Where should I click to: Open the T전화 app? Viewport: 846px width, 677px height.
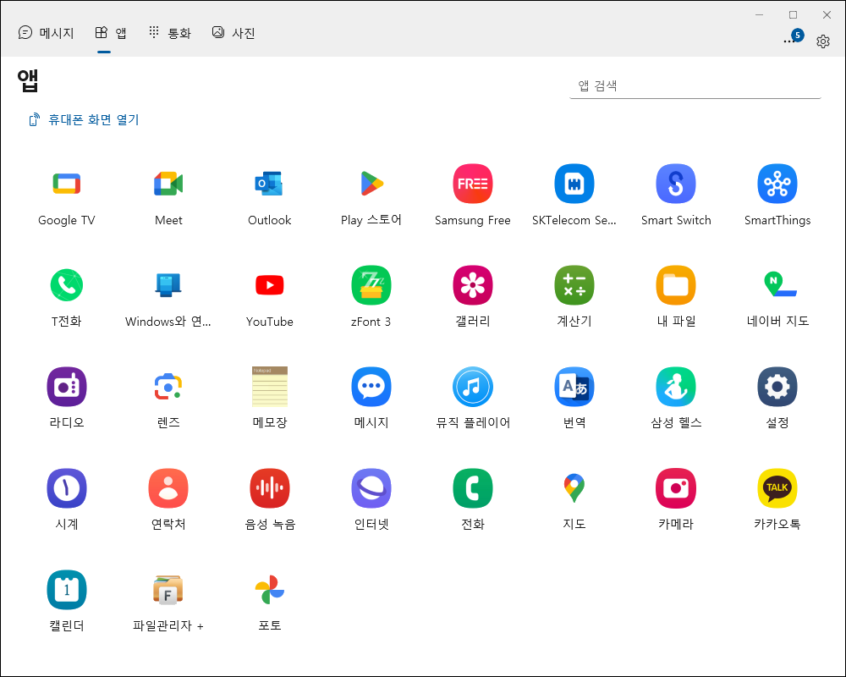click(66, 285)
